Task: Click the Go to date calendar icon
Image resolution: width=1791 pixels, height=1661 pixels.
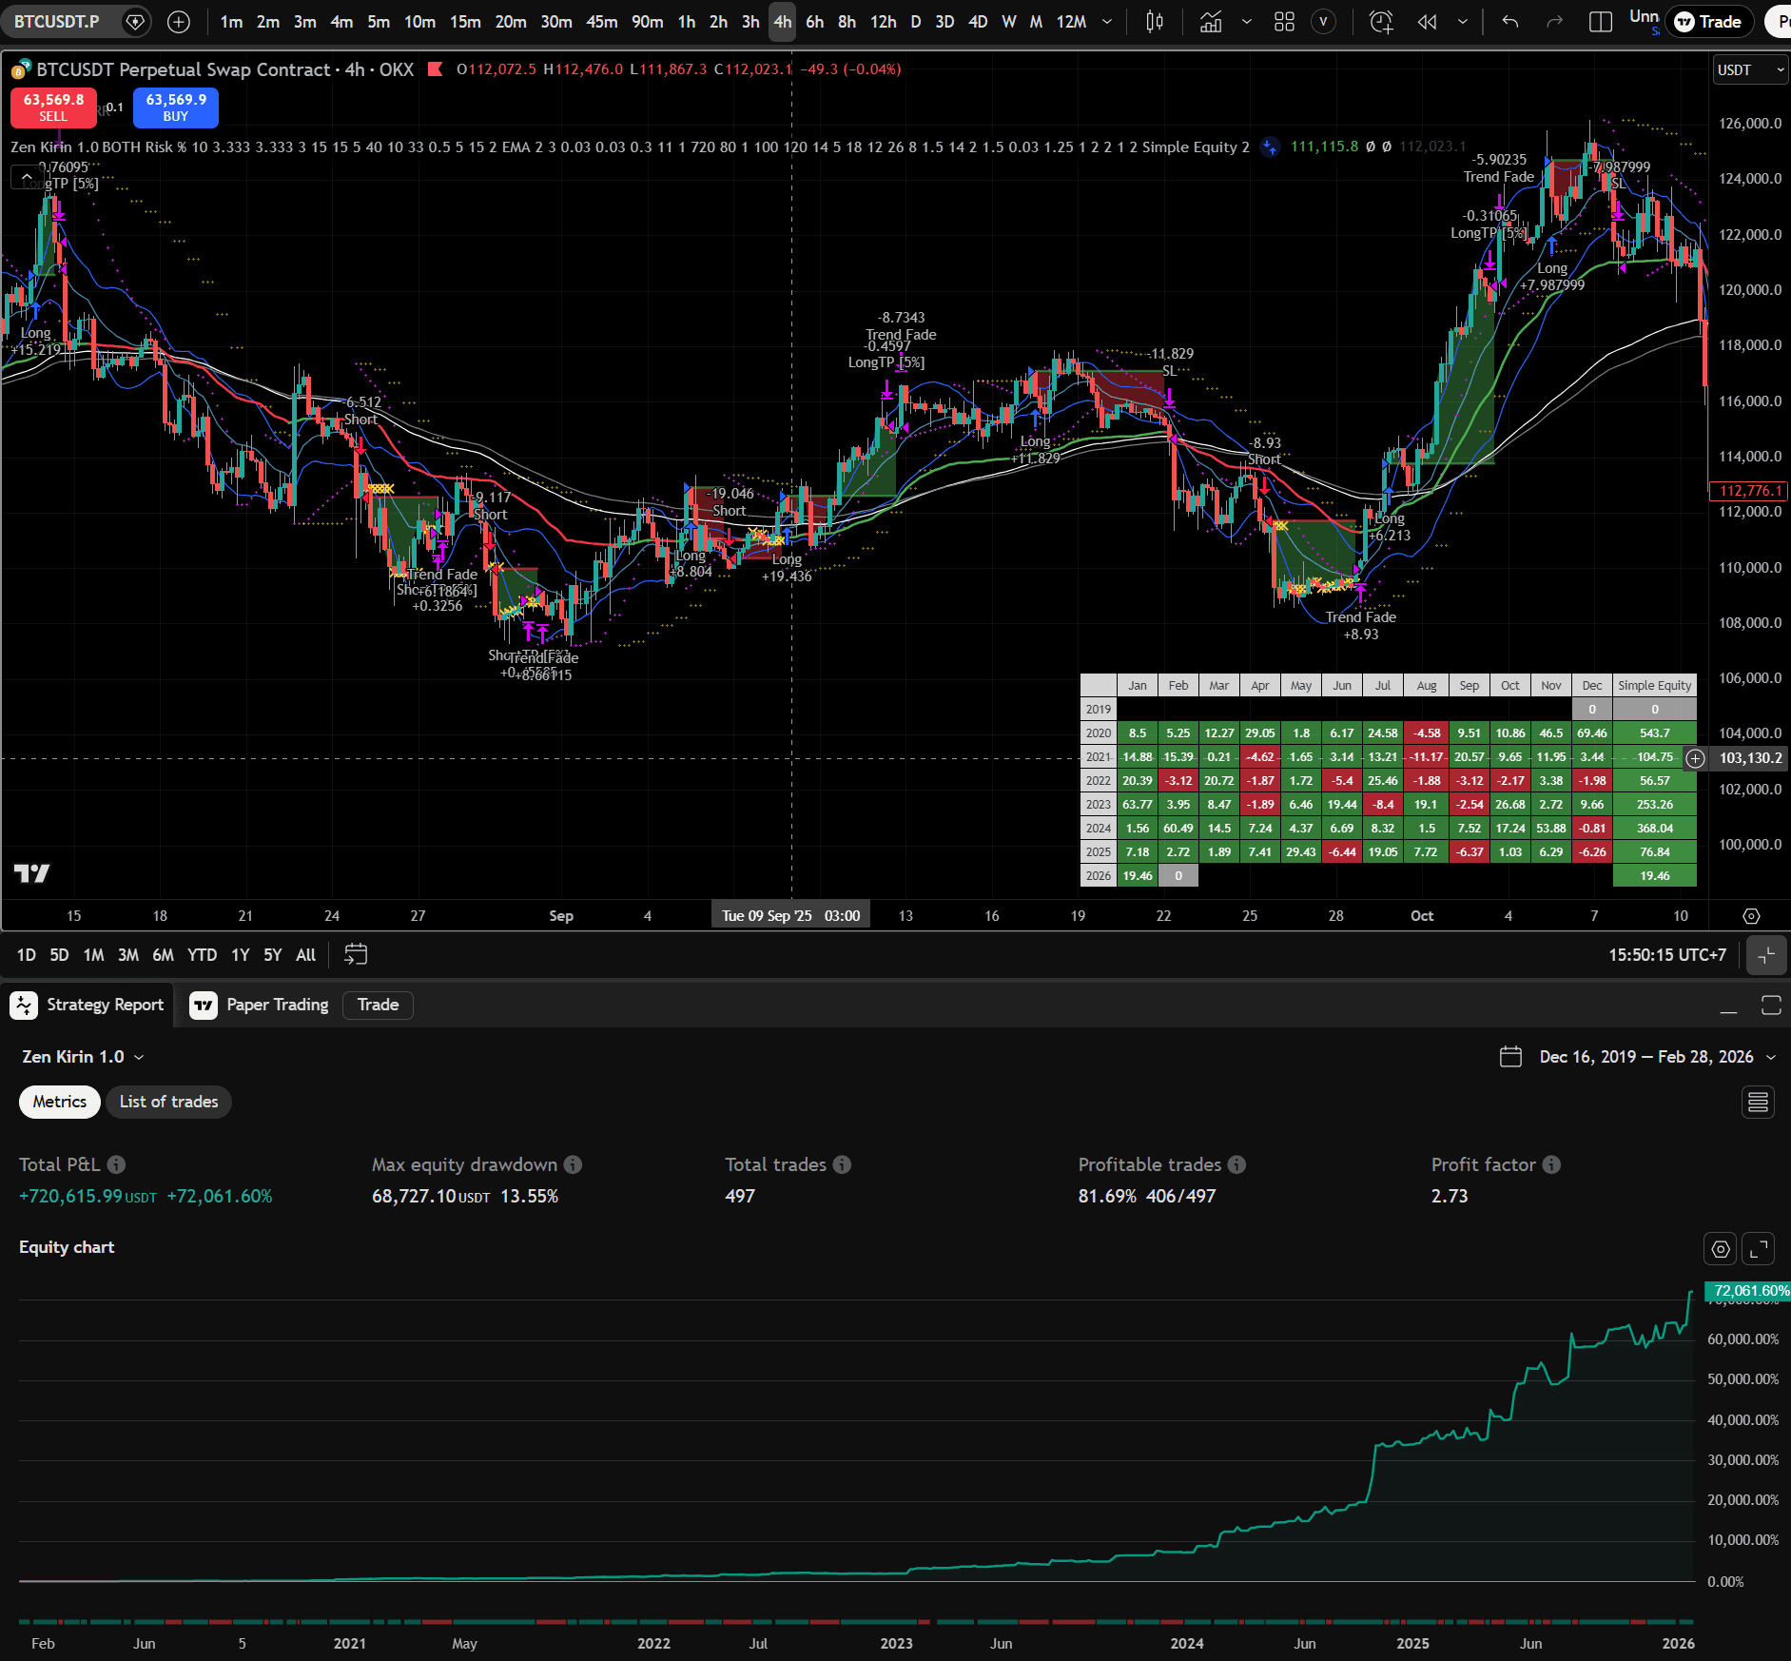Action: pyautogui.click(x=356, y=954)
